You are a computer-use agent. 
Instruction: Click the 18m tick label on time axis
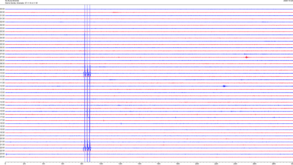coord(178,164)
